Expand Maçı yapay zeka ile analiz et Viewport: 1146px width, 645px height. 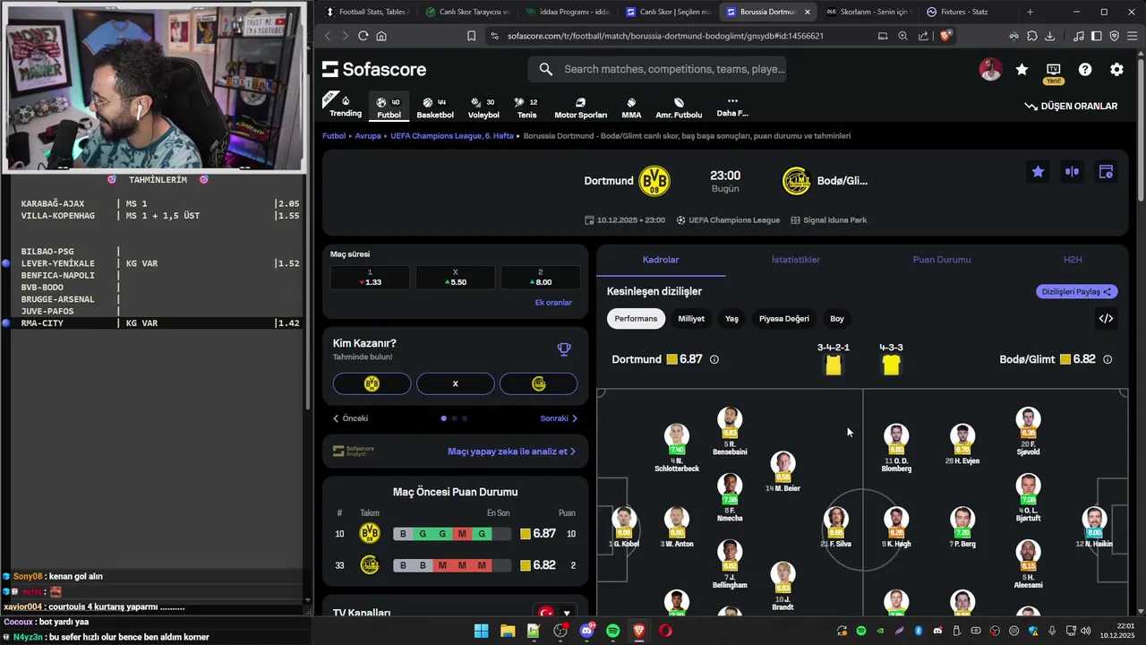coord(511,451)
